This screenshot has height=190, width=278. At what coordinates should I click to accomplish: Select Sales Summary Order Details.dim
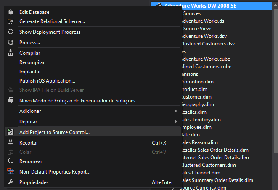tap(217, 180)
